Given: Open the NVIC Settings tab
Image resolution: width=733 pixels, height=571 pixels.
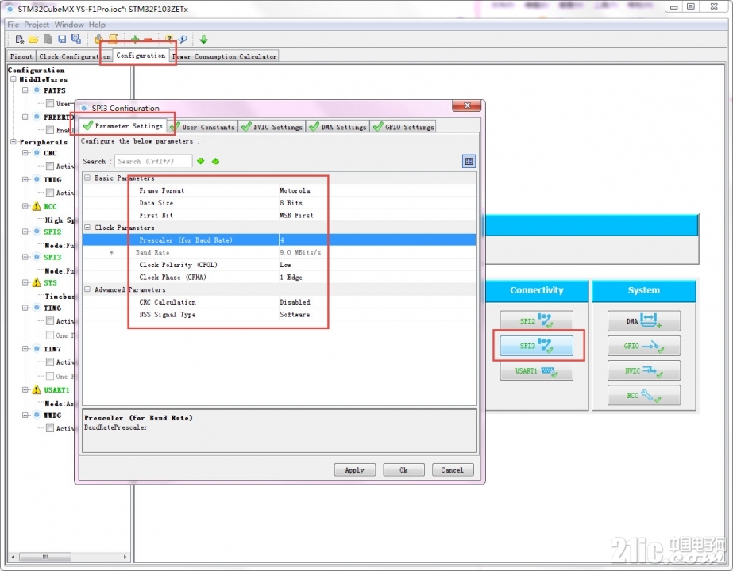Looking at the screenshot, I should click(x=272, y=127).
